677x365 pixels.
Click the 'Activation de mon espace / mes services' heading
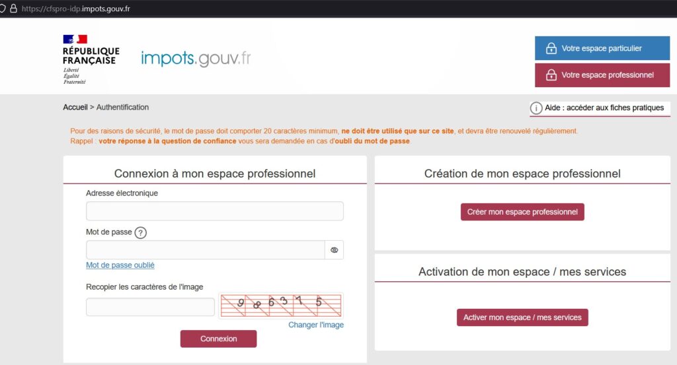tap(522, 272)
